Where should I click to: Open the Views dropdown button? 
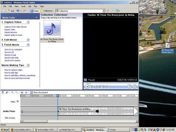(x=118, y=11)
